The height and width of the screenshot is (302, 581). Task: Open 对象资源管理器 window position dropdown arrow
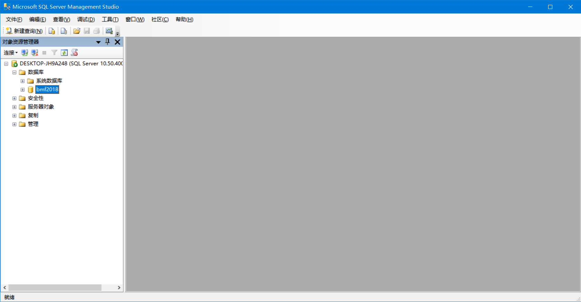click(98, 42)
